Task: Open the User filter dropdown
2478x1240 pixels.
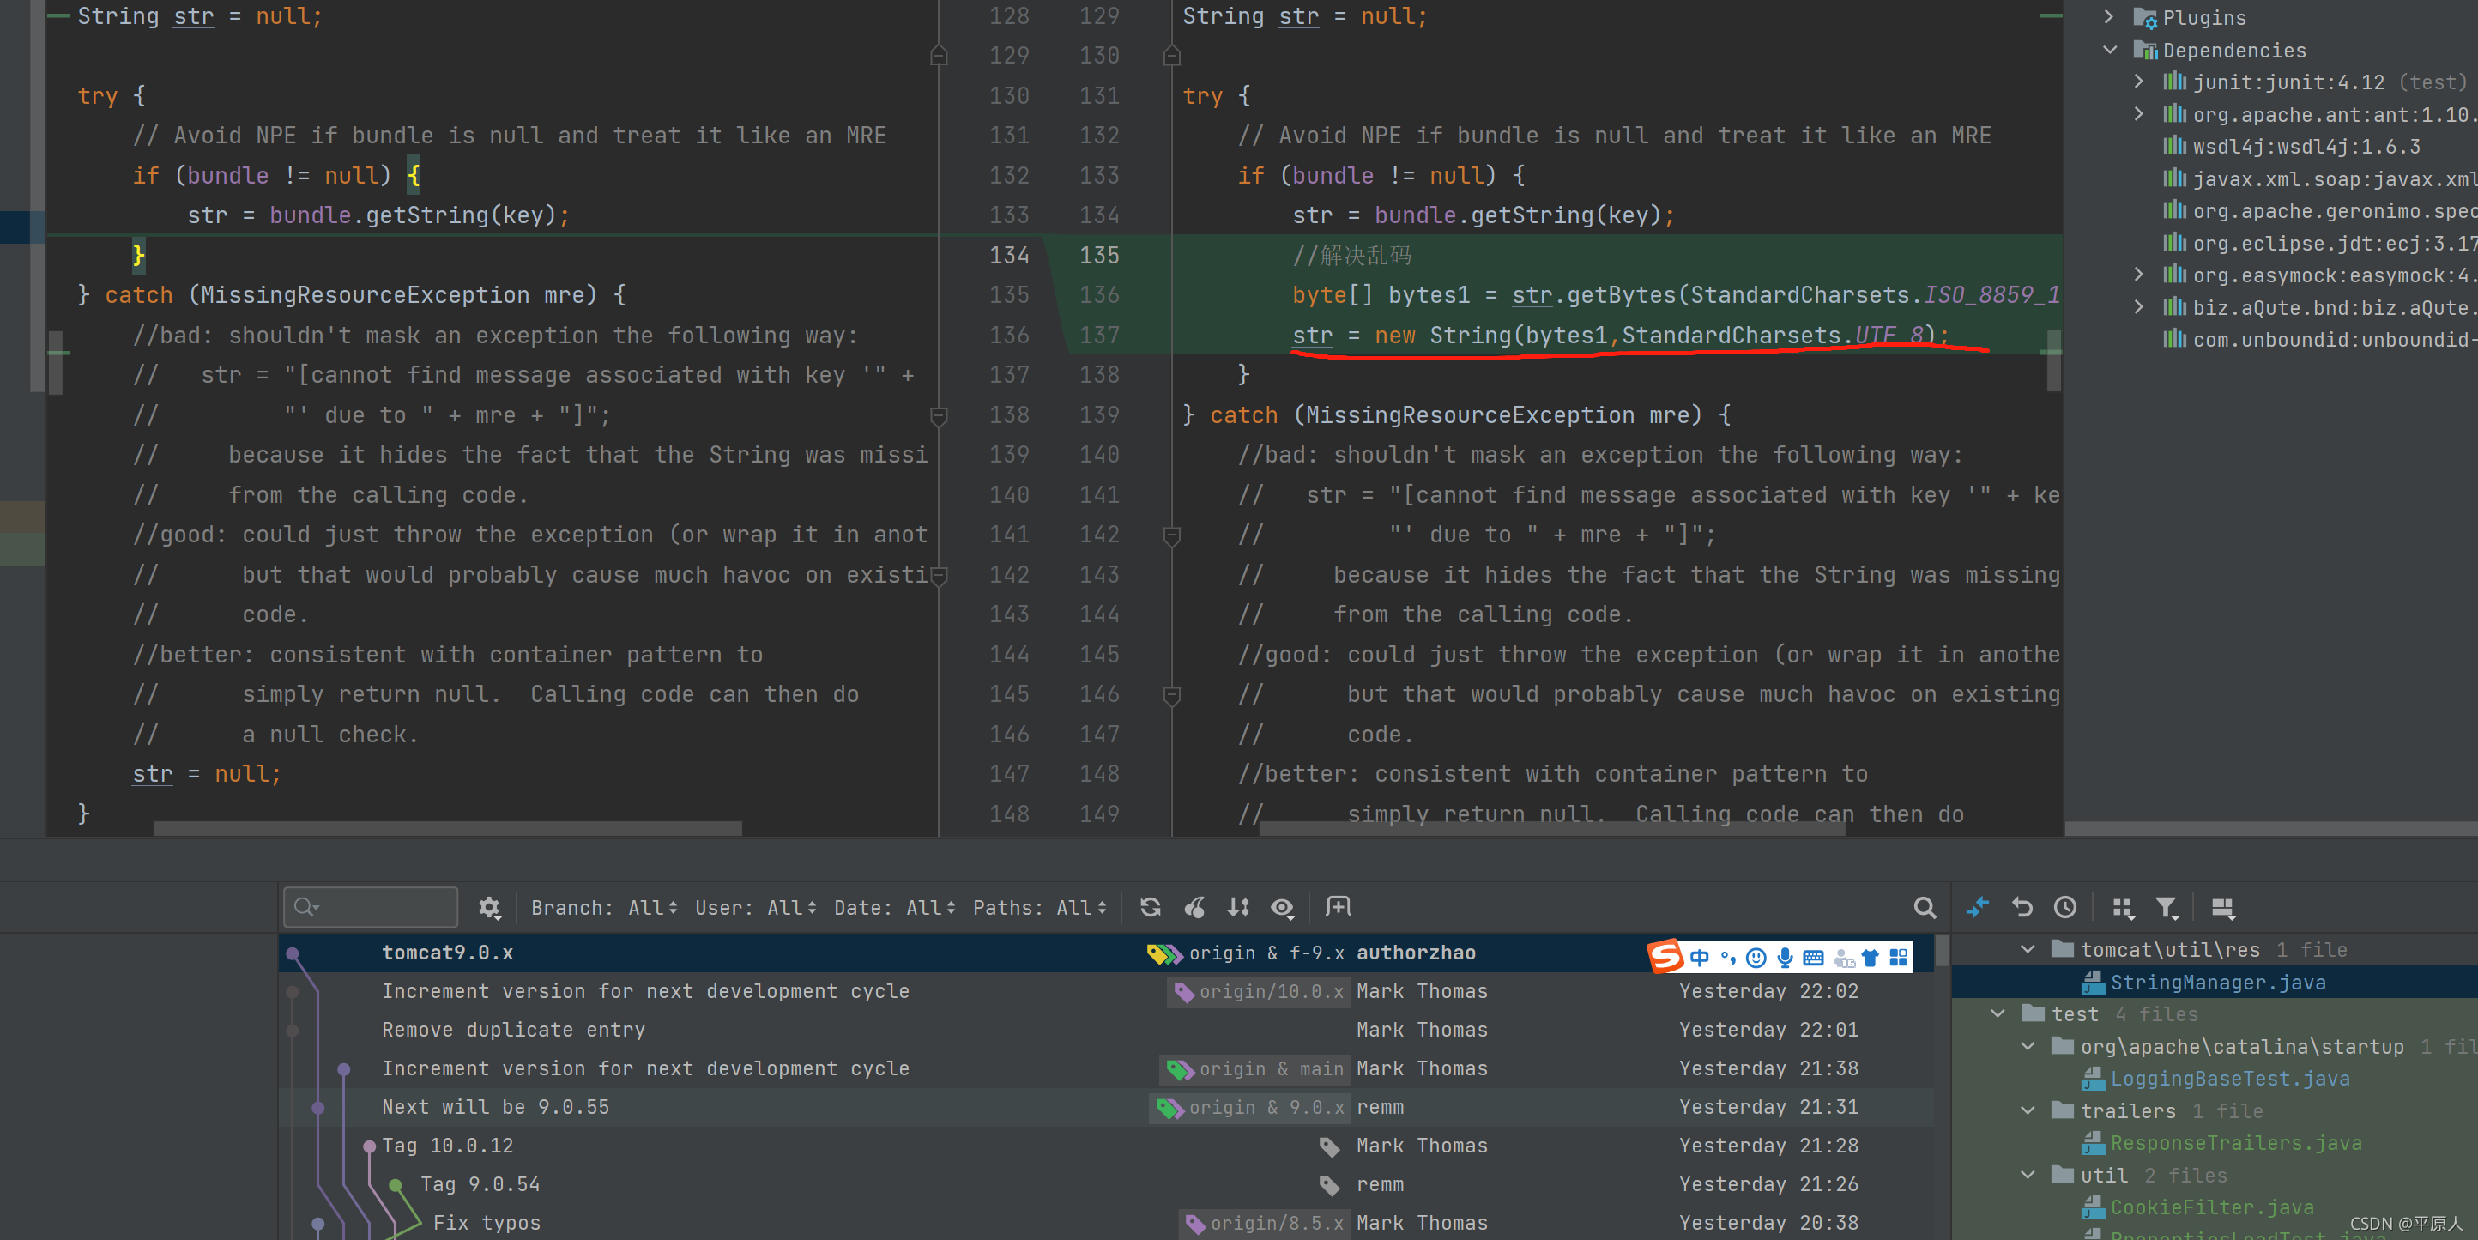Action: pos(755,907)
